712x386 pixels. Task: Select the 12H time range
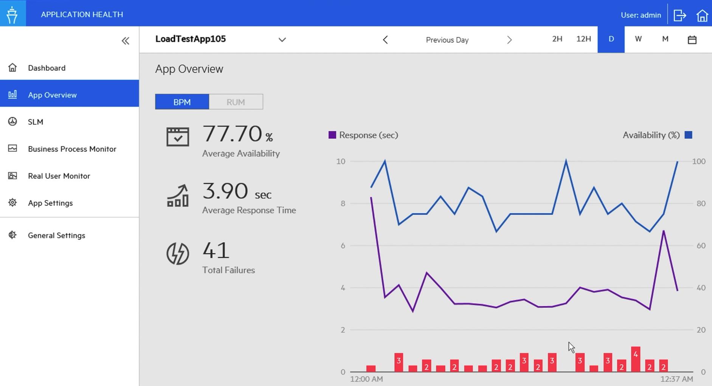click(583, 39)
